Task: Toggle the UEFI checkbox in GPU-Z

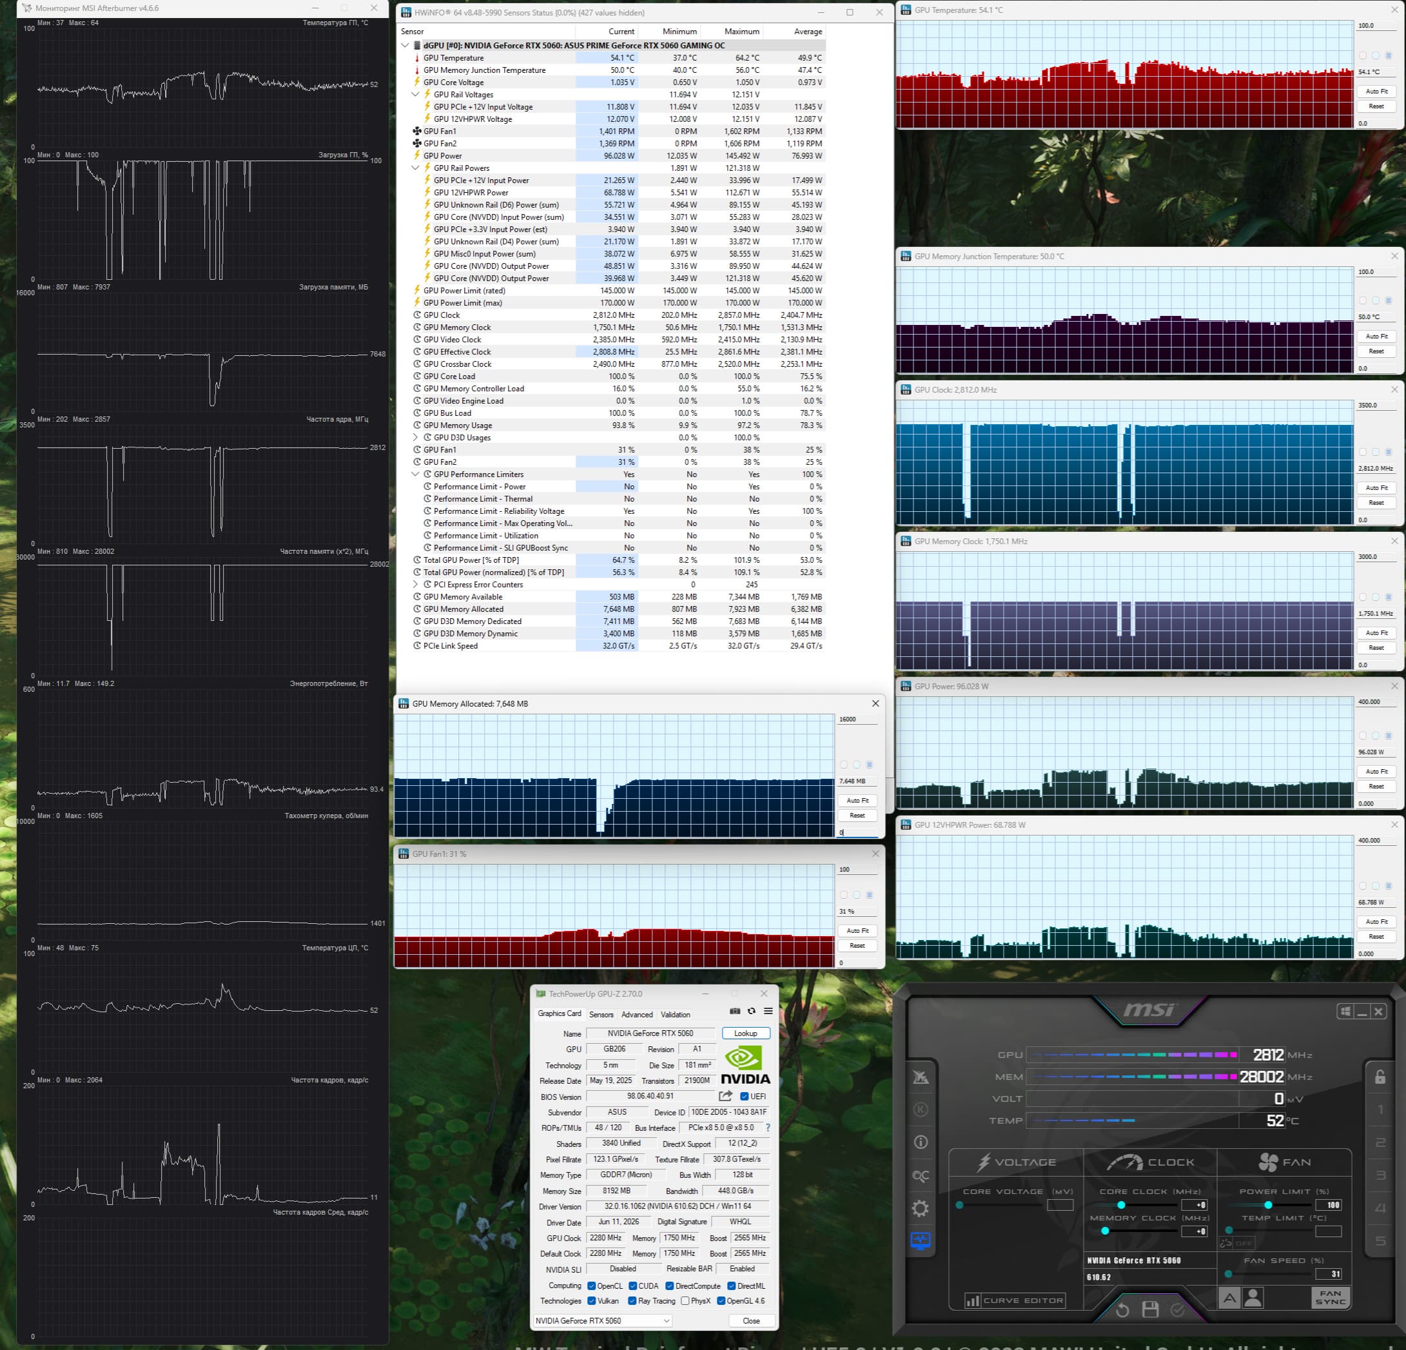Action: pos(745,1096)
